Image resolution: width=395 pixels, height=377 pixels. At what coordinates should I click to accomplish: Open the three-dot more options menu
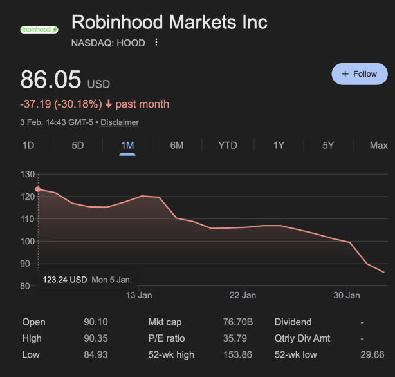click(156, 43)
